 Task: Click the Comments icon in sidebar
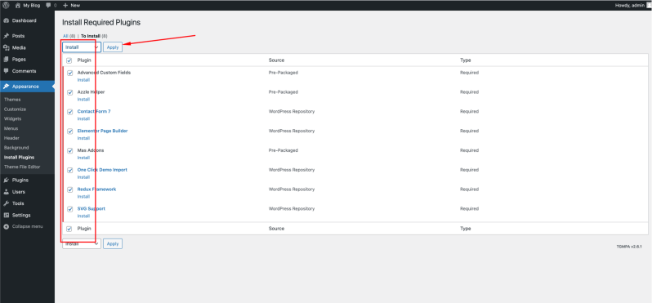(x=7, y=71)
